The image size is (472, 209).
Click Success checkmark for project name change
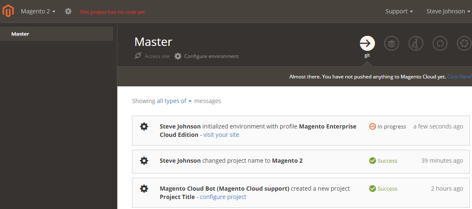[x=372, y=161]
